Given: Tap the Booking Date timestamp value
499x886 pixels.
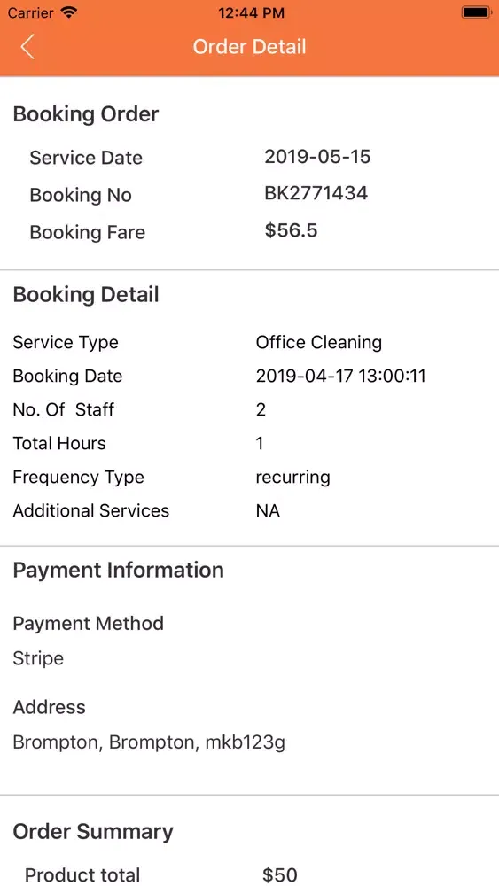Looking at the screenshot, I should (x=340, y=376).
